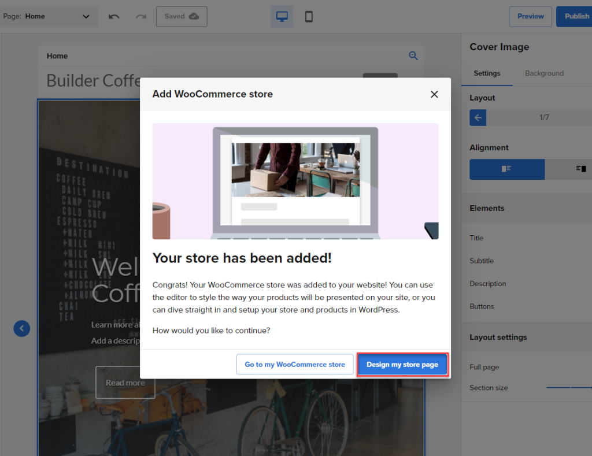Click the 1/7 layout counter
Image resolution: width=592 pixels, height=456 pixels.
544,117
